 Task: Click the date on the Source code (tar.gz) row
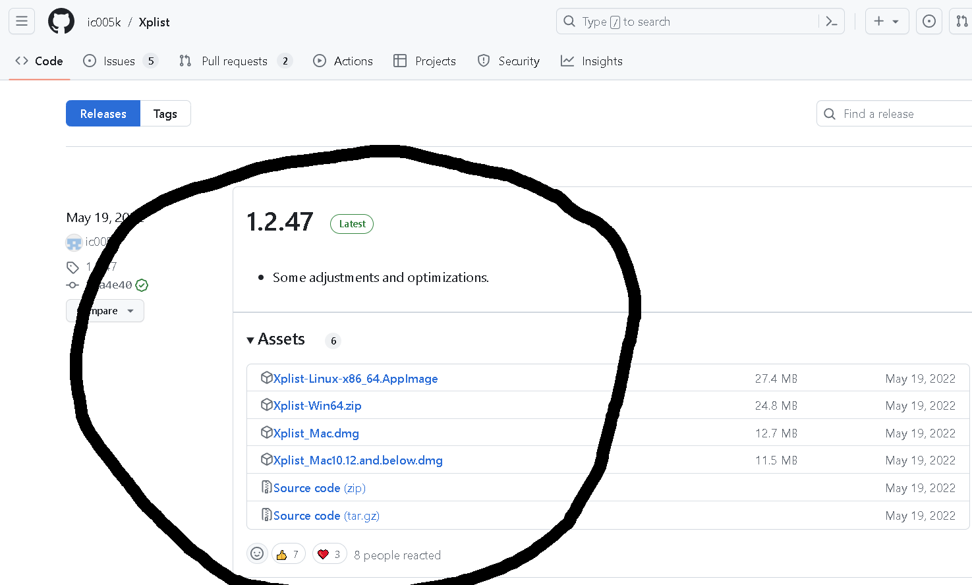tap(921, 516)
